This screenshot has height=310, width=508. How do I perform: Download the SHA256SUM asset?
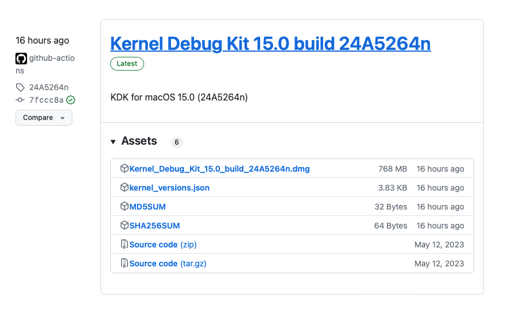154,226
